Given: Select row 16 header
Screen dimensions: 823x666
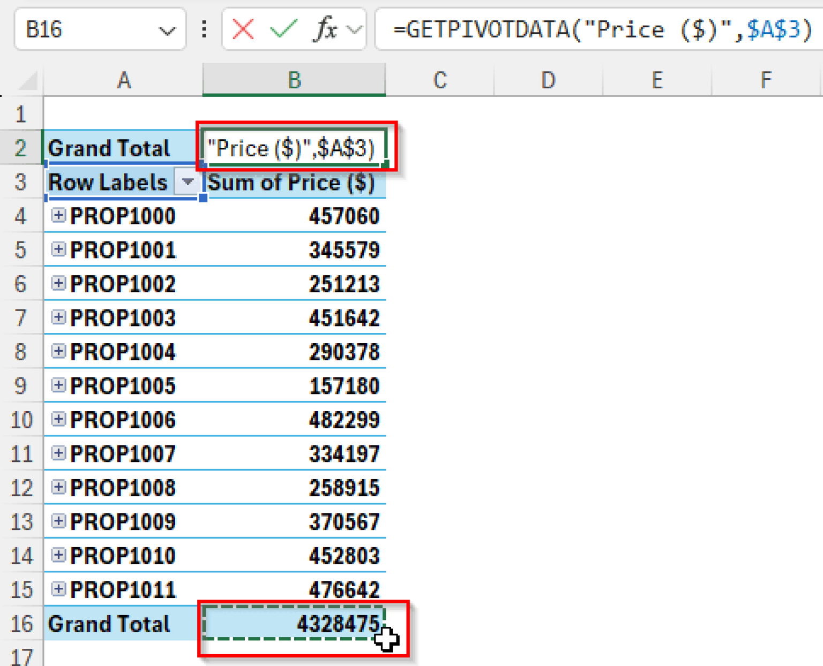Looking at the screenshot, I should [21, 624].
